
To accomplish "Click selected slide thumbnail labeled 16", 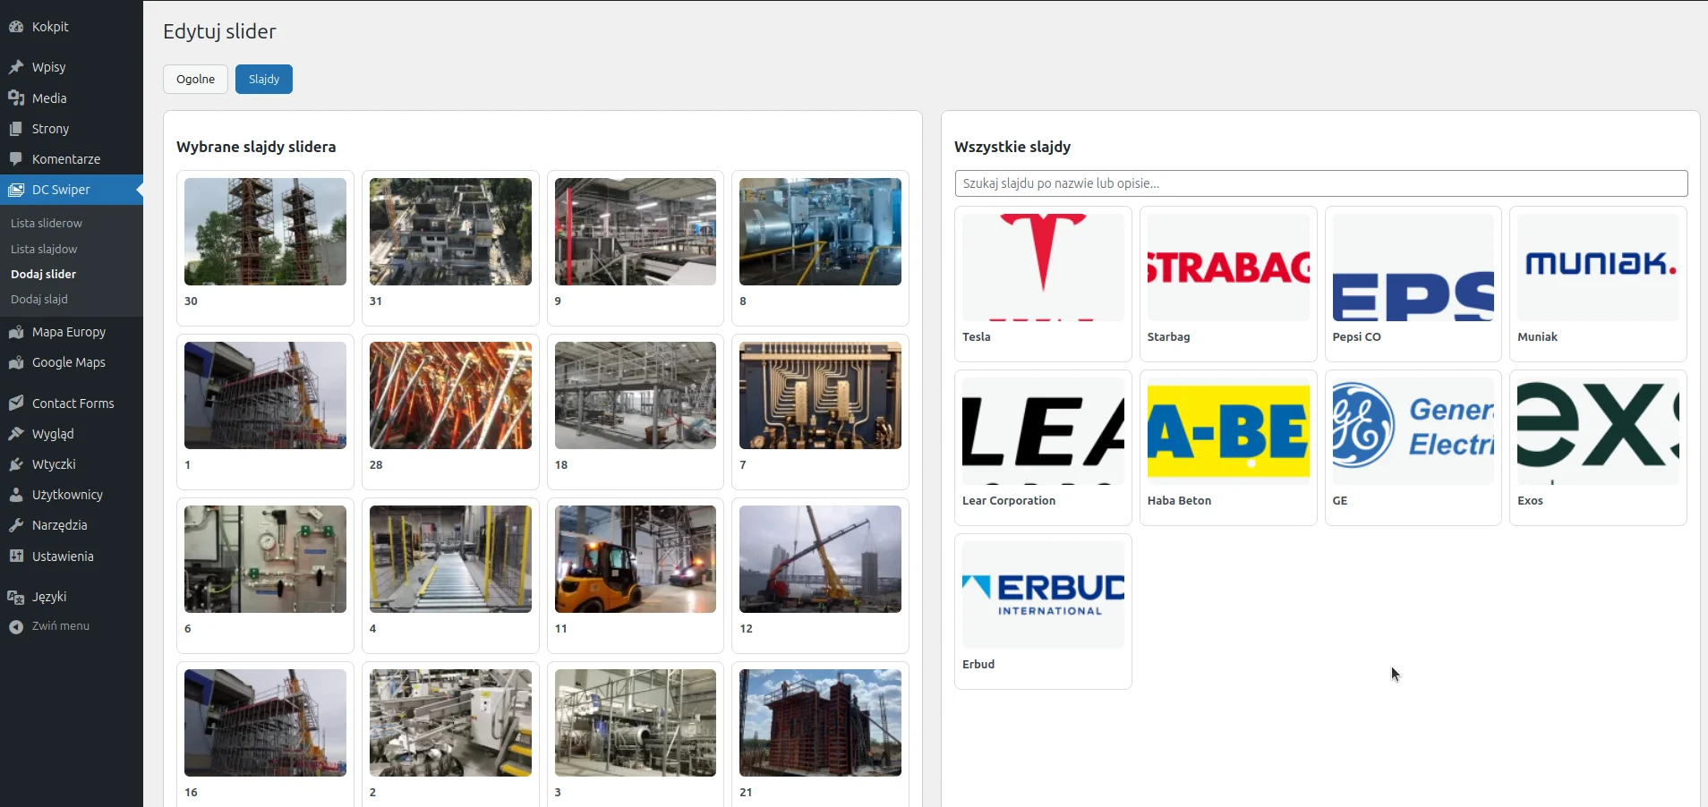I will point(265,723).
